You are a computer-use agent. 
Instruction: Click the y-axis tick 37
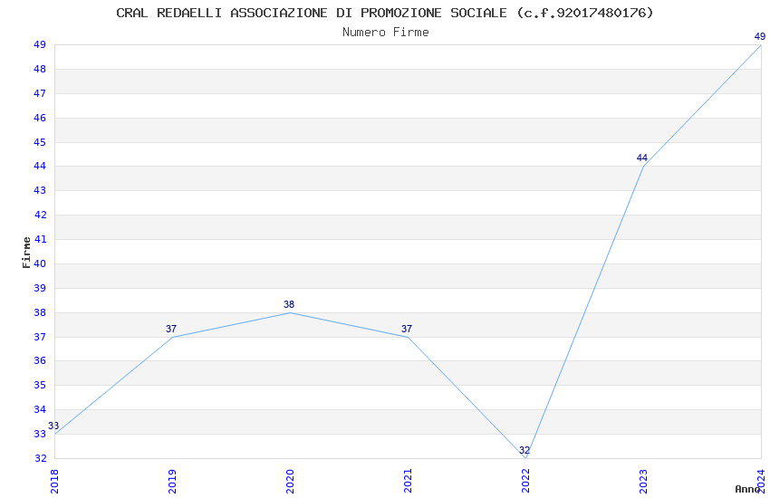click(40, 337)
